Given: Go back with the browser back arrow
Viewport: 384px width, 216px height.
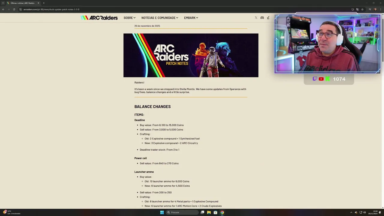Looking at the screenshot, I should 3,9.
